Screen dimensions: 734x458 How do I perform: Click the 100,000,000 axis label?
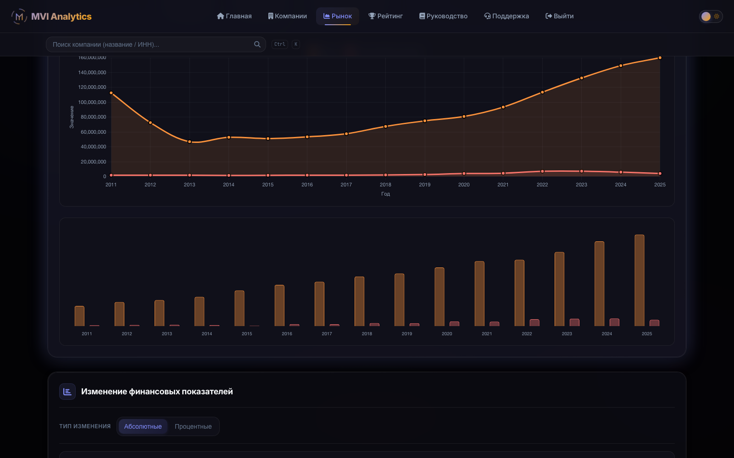tap(92, 102)
